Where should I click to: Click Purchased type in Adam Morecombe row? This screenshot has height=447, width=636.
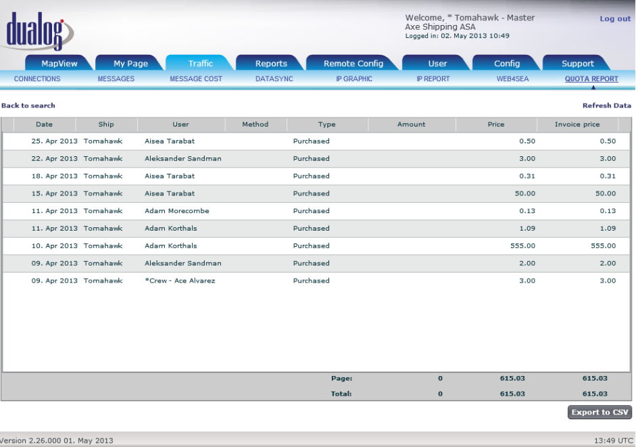pos(311,211)
